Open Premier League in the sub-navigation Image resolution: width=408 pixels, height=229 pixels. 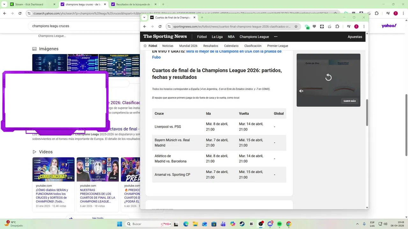[x=278, y=46]
